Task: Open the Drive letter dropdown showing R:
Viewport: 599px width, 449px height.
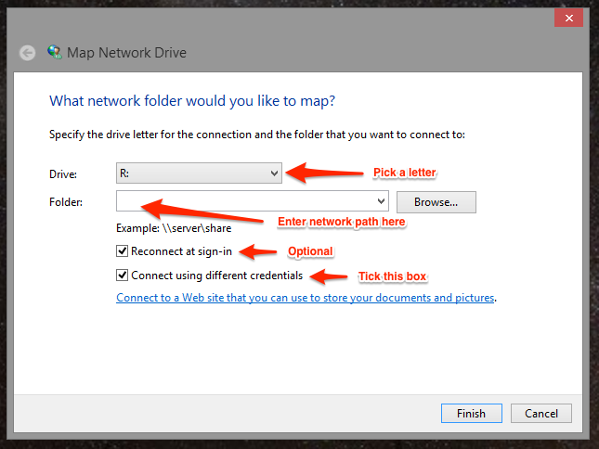Action: pyautogui.click(x=200, y=173)
